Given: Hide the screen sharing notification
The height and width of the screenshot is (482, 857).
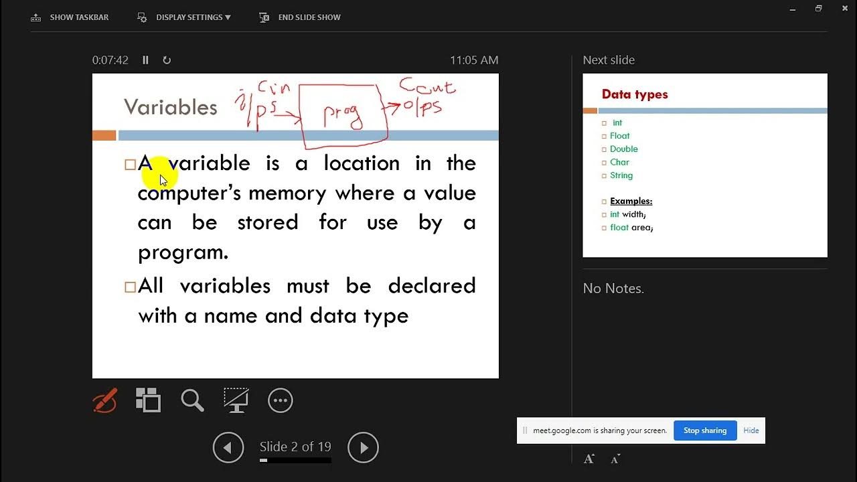Looking at the screenshot, I should (751, 430).
